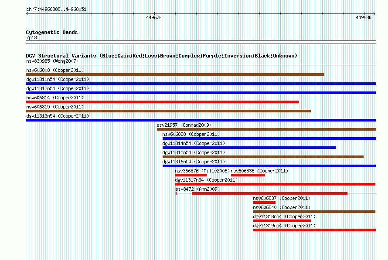
Task: Click the dgv11317n54 (Cooper2011) label
Action: (206, 180)
